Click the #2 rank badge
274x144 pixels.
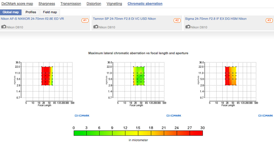click(x=177, y=20)
